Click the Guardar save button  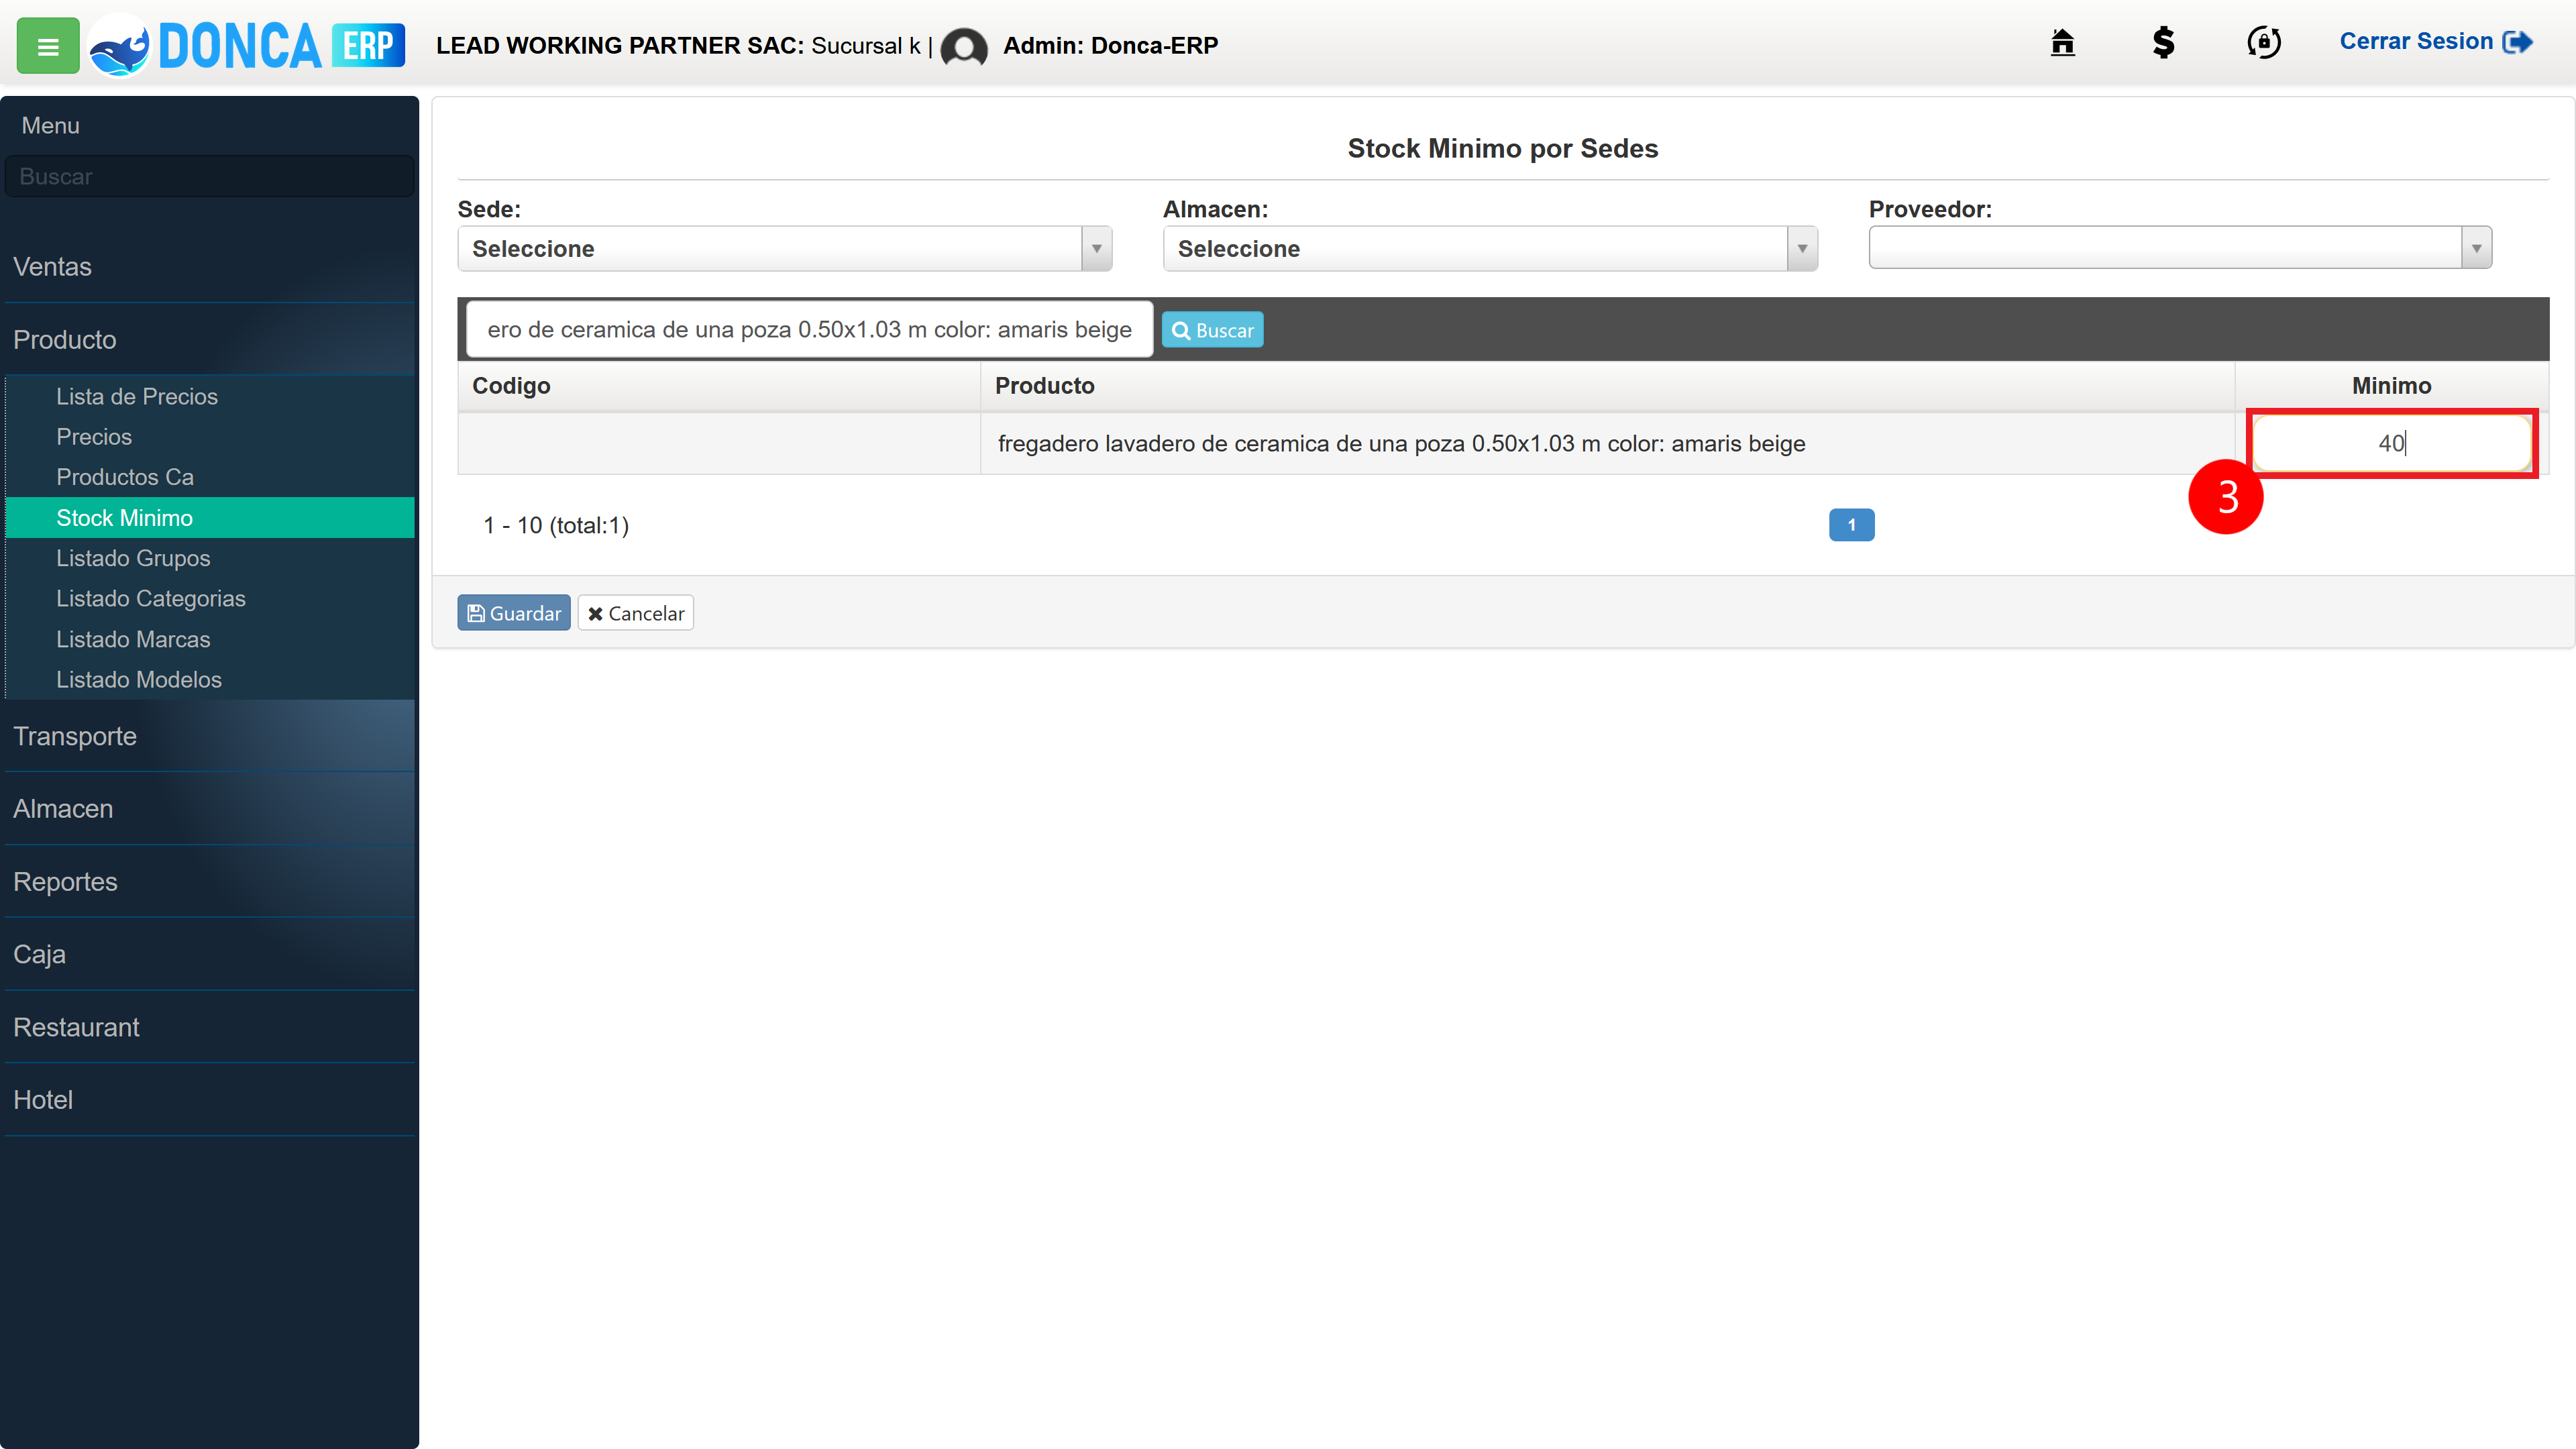tap(514, 613)
